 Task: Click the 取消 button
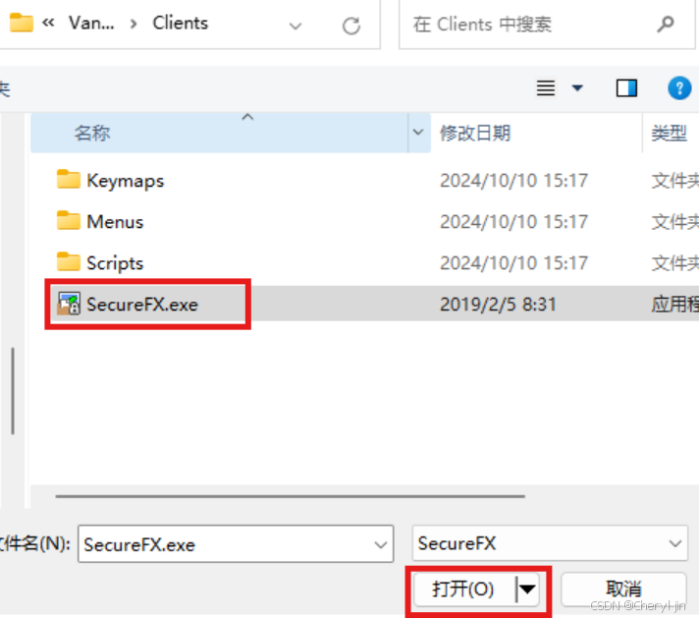click(x=623, y=590)
